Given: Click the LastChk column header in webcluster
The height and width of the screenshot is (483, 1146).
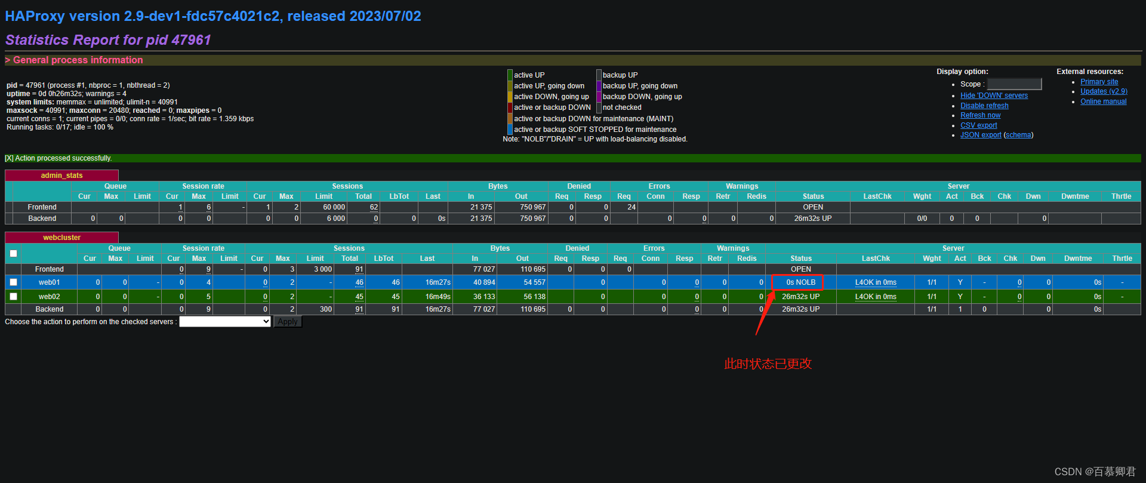Looking at the screenshot, I should pos(876,259).
